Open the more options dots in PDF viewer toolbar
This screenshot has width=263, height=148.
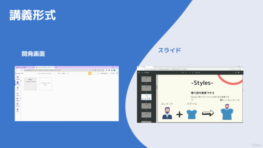point(242,72)
